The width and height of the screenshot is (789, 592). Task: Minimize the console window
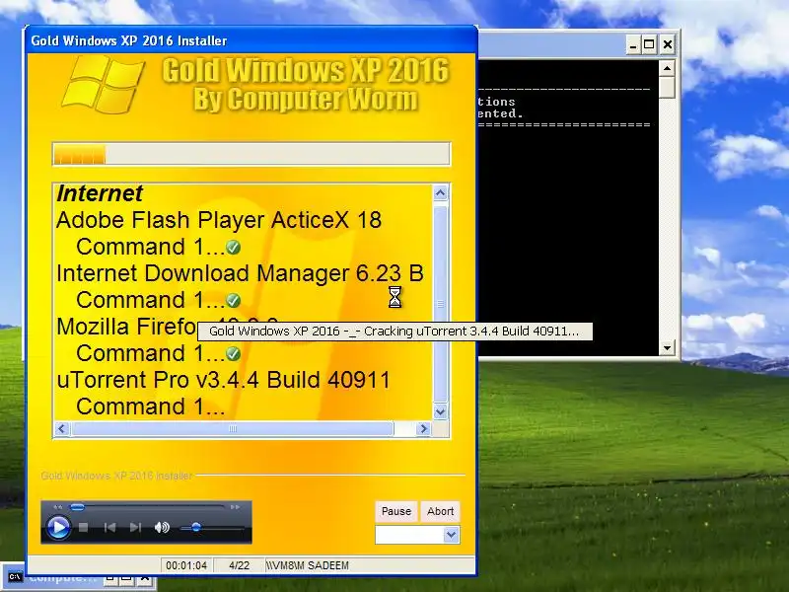point(633,44)
